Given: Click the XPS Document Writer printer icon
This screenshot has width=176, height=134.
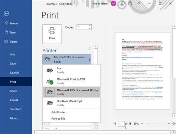Looking at the screenshot, I should click(50, 92).
